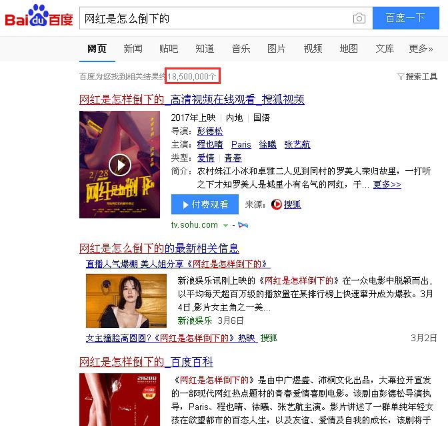
Task: Open the 爱情 genre link
Action: click(206, 158)
